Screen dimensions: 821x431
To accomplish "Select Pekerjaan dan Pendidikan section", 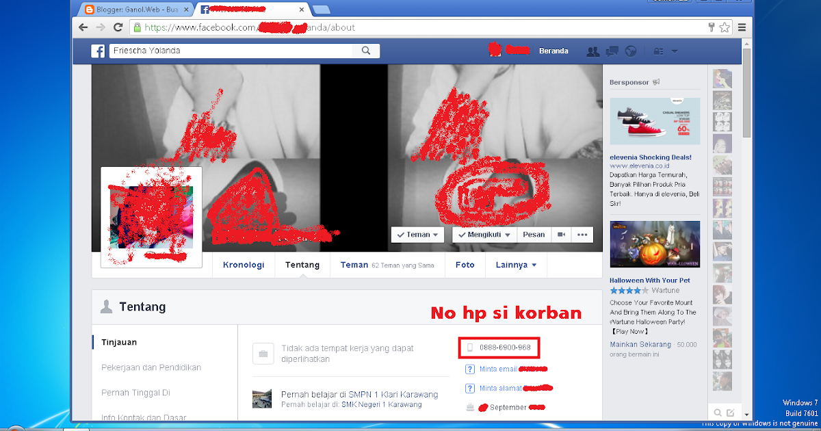I will click(151, 367).
